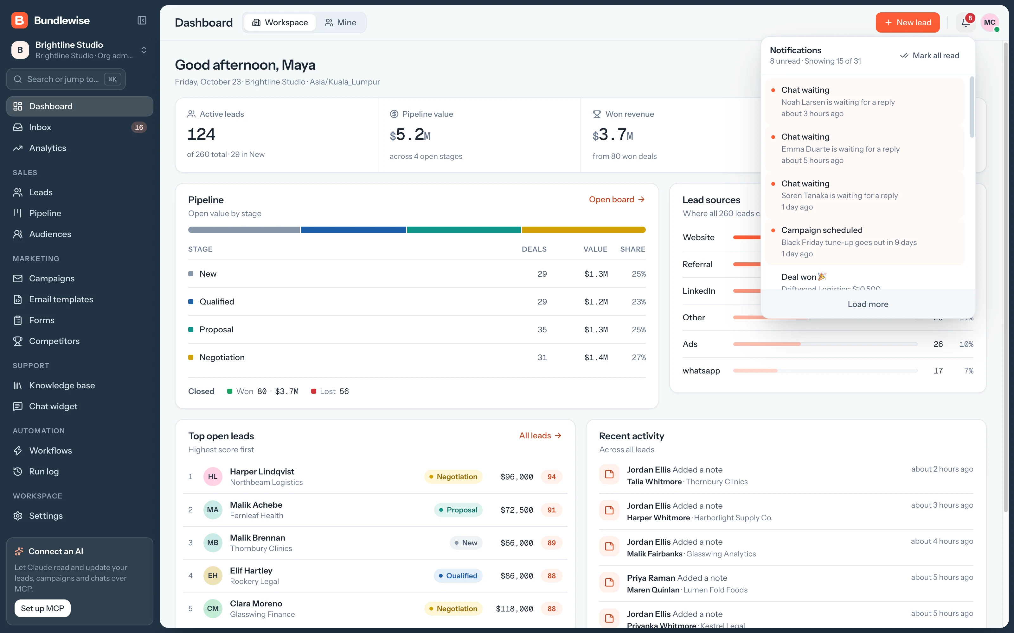Switch to the Mine view tab
Screen dimensions: 1014x633
[x=340, y=22]
